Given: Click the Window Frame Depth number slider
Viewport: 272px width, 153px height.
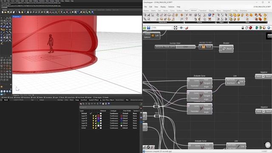Looking at the screenshot, I should coord(175,47).
